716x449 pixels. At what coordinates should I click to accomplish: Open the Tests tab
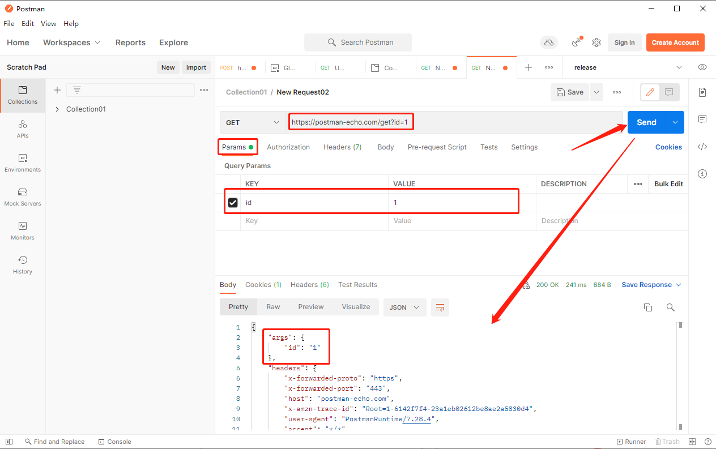coord(489,147)
